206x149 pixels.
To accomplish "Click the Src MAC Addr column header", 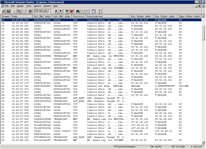I will 42,16.
